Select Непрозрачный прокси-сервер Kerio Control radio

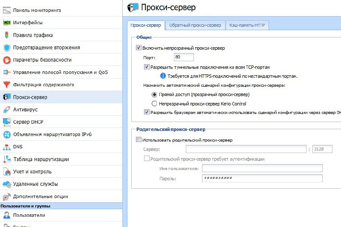click(x=154, y=104)
